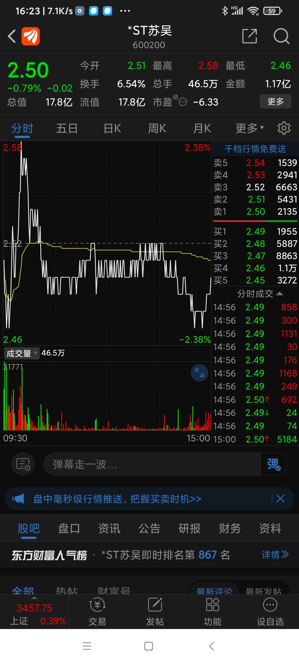299x665 pixels.
Task: Tap the 卖1 2.50 order row
Action: (x=255, y=211)
